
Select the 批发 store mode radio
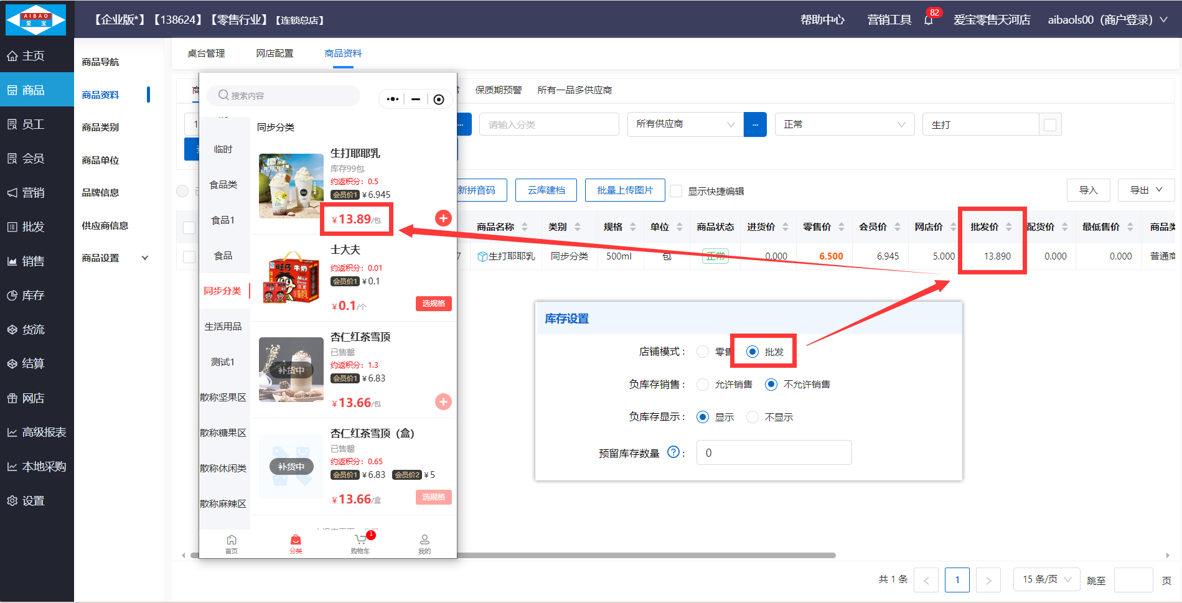point(753,352)
